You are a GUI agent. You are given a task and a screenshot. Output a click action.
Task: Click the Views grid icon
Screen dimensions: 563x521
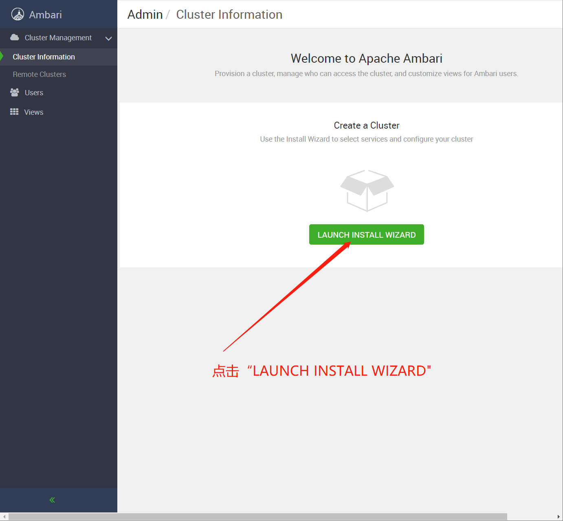[x=14, y=112]
